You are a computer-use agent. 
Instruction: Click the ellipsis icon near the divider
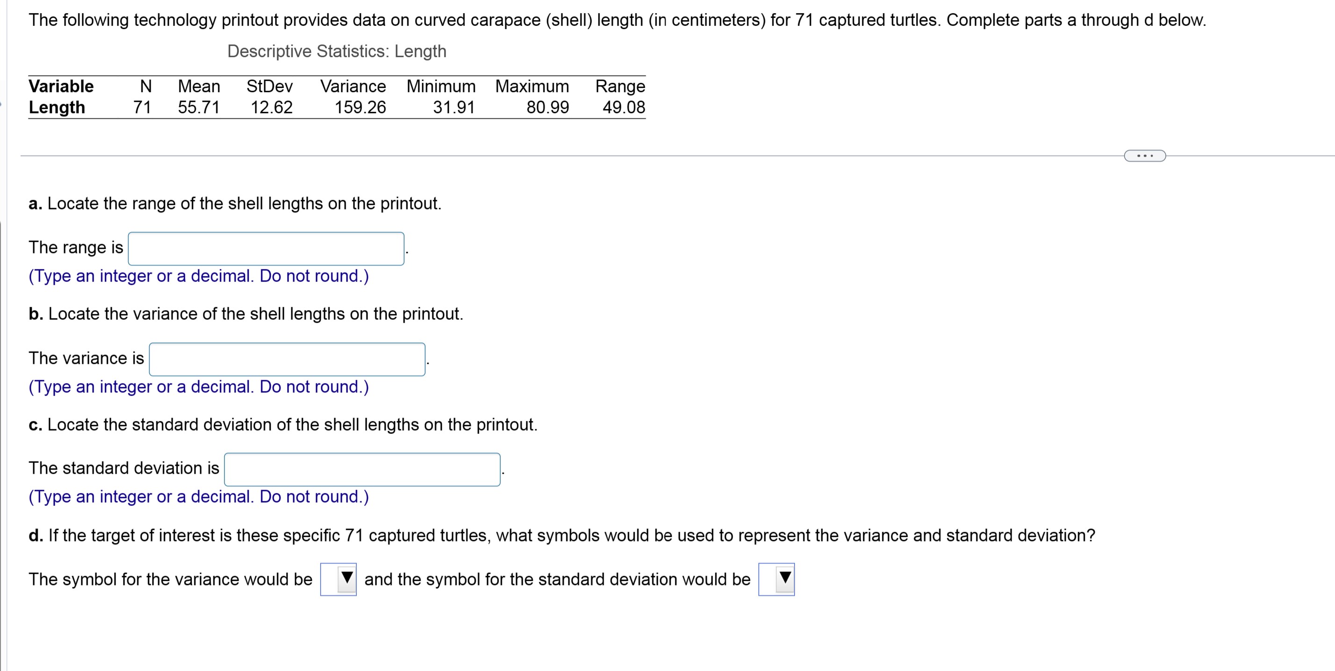tap(1144, 156)
